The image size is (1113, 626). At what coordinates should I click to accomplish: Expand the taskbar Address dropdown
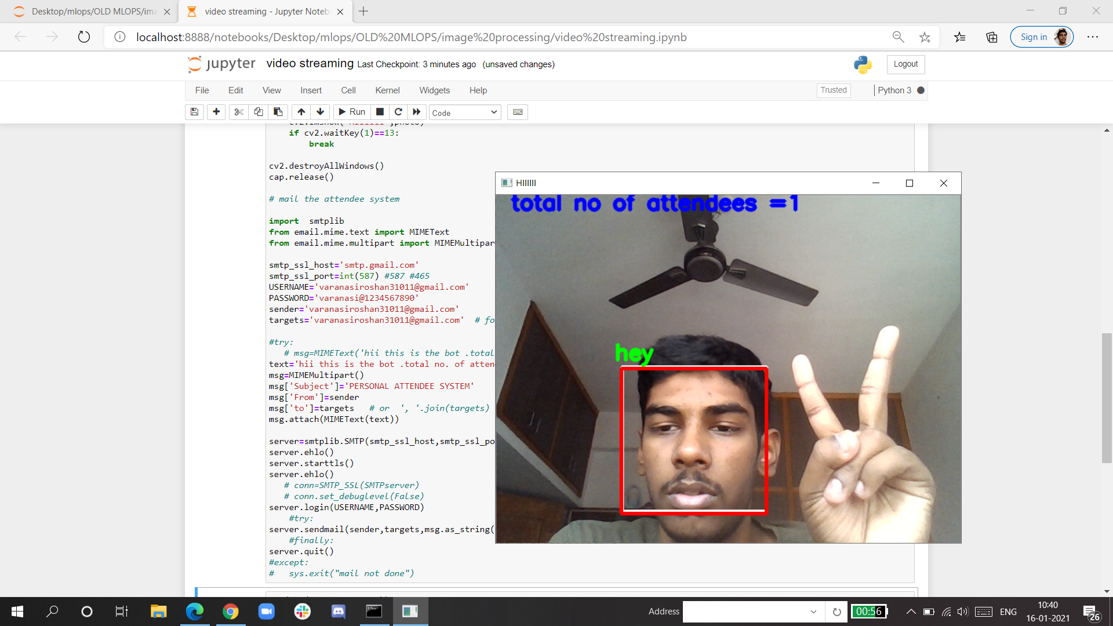pyautogui.click(x=814, y=612)
